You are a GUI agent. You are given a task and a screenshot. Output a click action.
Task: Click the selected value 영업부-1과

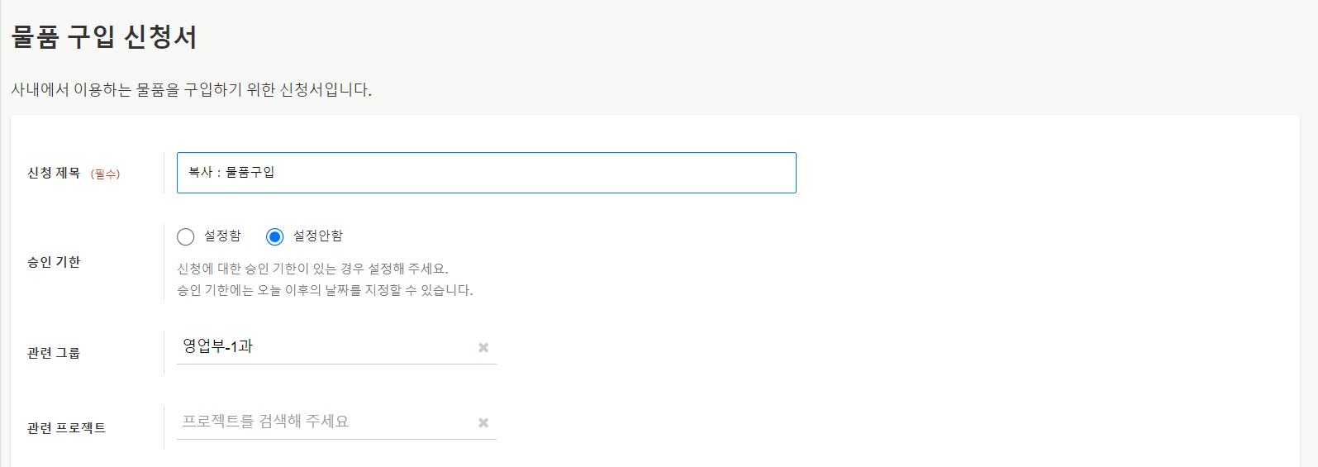[x=217, y=346]
